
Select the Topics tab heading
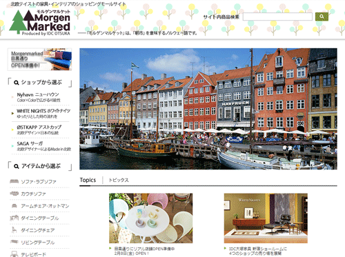[x=88, y=180]
